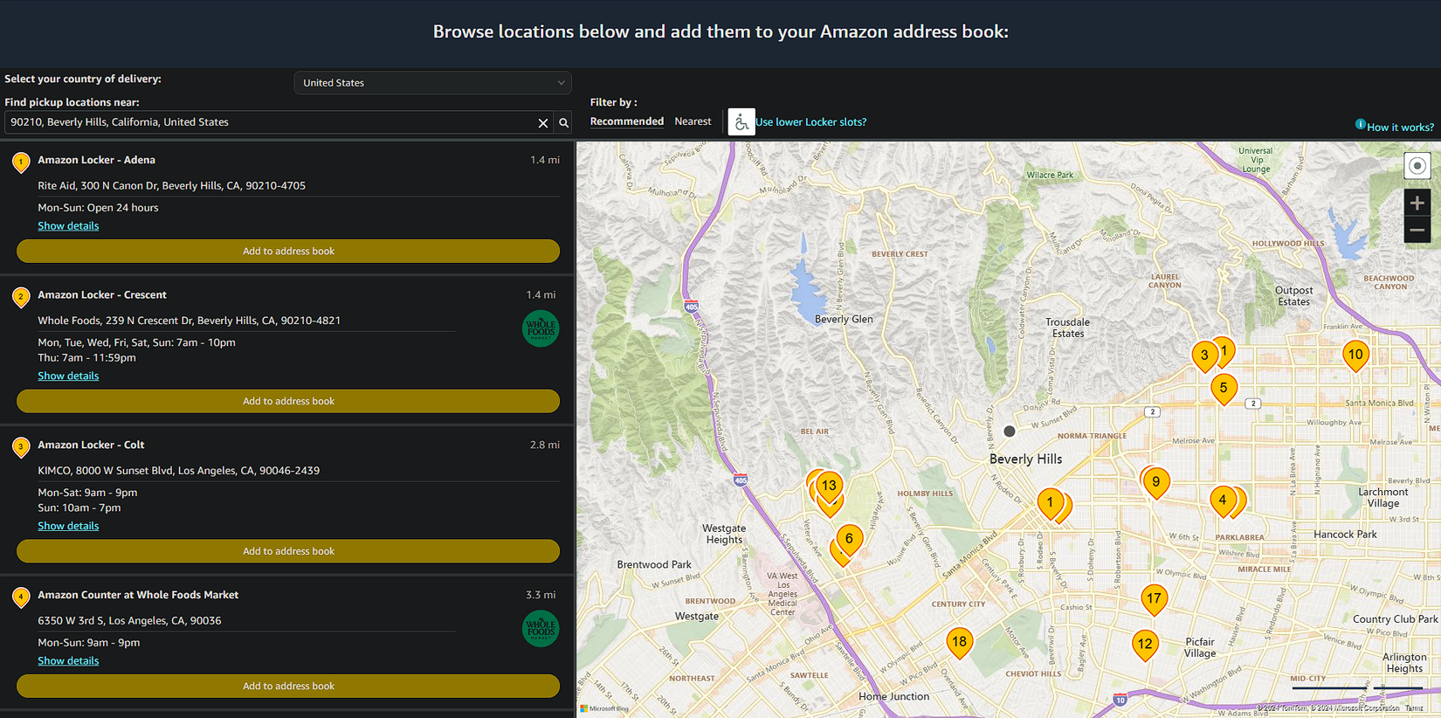Clear the location search field

coord(543,123)
